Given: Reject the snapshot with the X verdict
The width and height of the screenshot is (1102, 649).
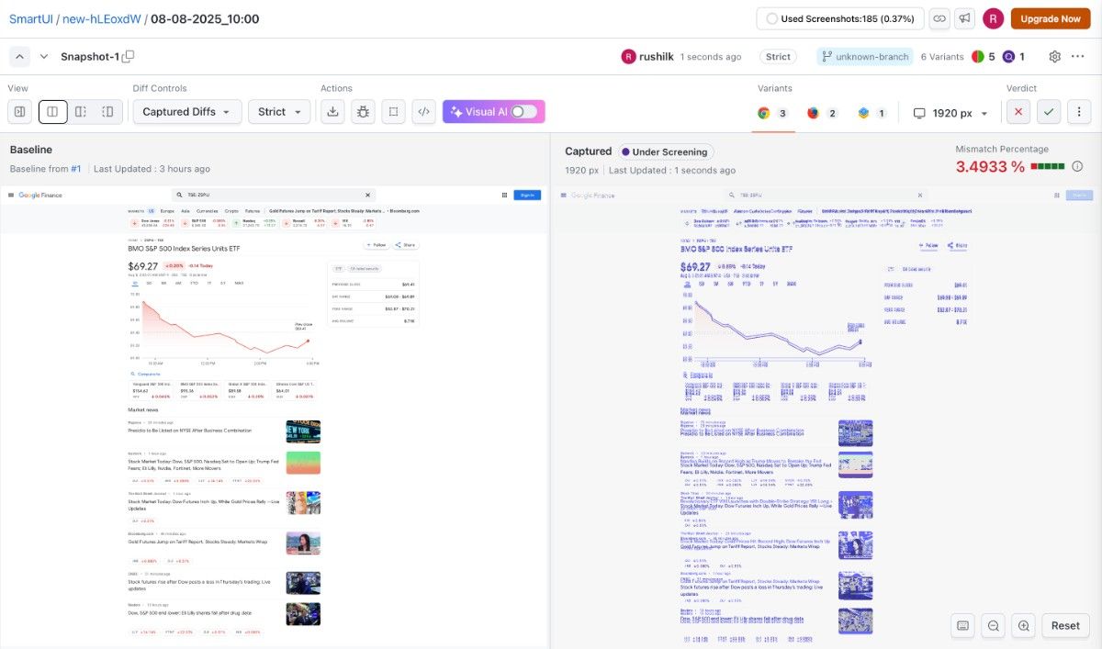Looking at the screenshot, I should 1018,111.
